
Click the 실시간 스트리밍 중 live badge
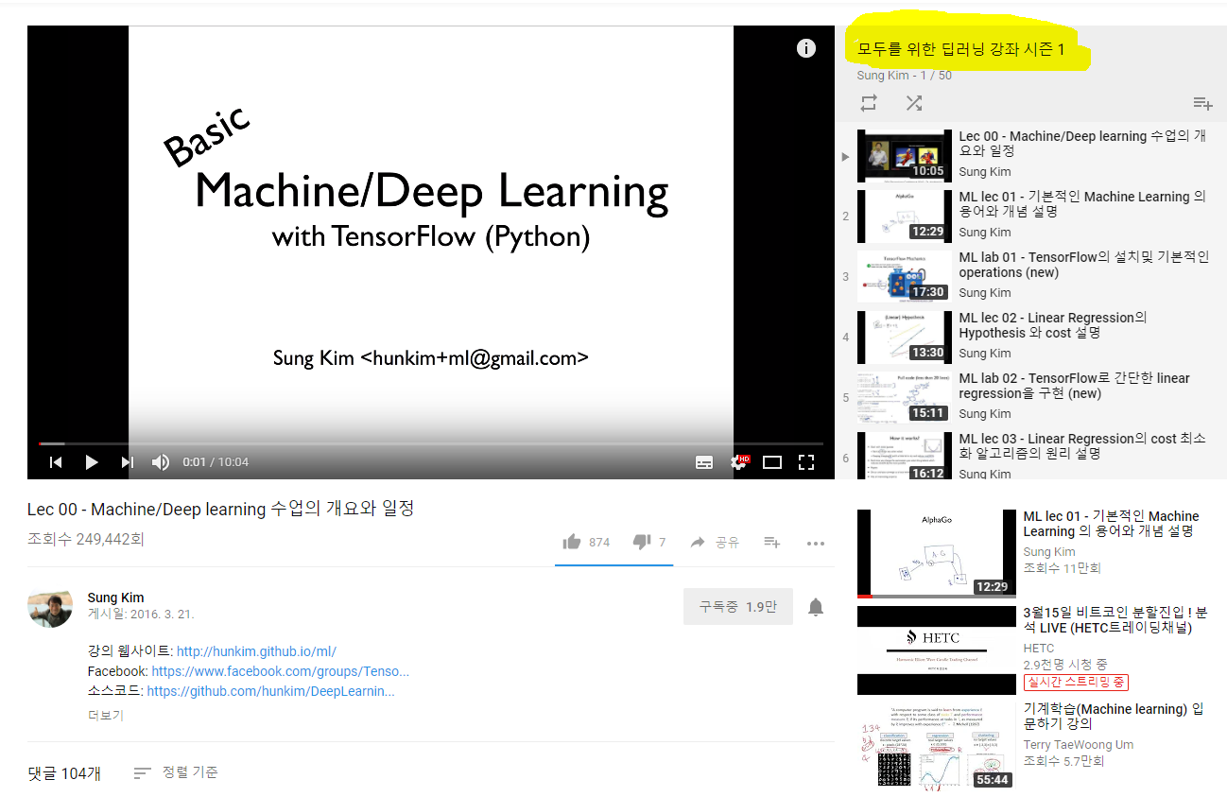point(1076,682)
